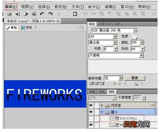Click the 失真 value input field
This screenshot has height=132, width=160.
pyautogui.click(x=108, y=49)
